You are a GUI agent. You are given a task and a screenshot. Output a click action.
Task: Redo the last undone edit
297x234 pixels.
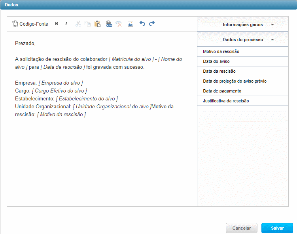point(152,24)
